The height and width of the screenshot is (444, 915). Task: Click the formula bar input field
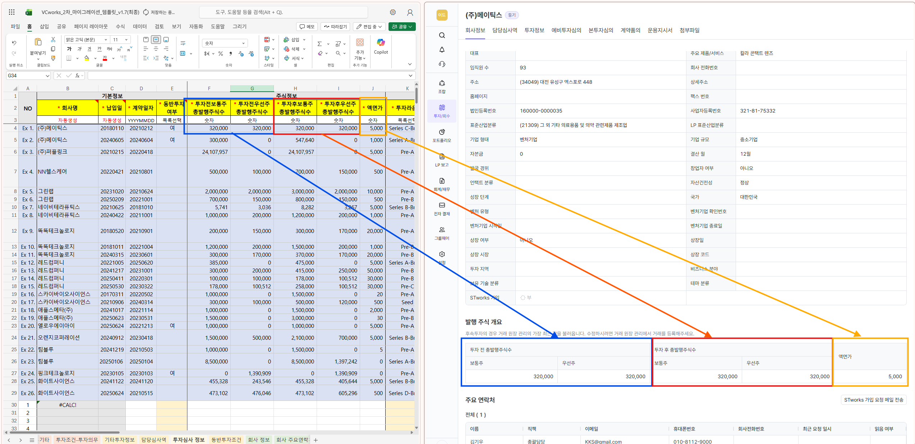tap(248, 76)
